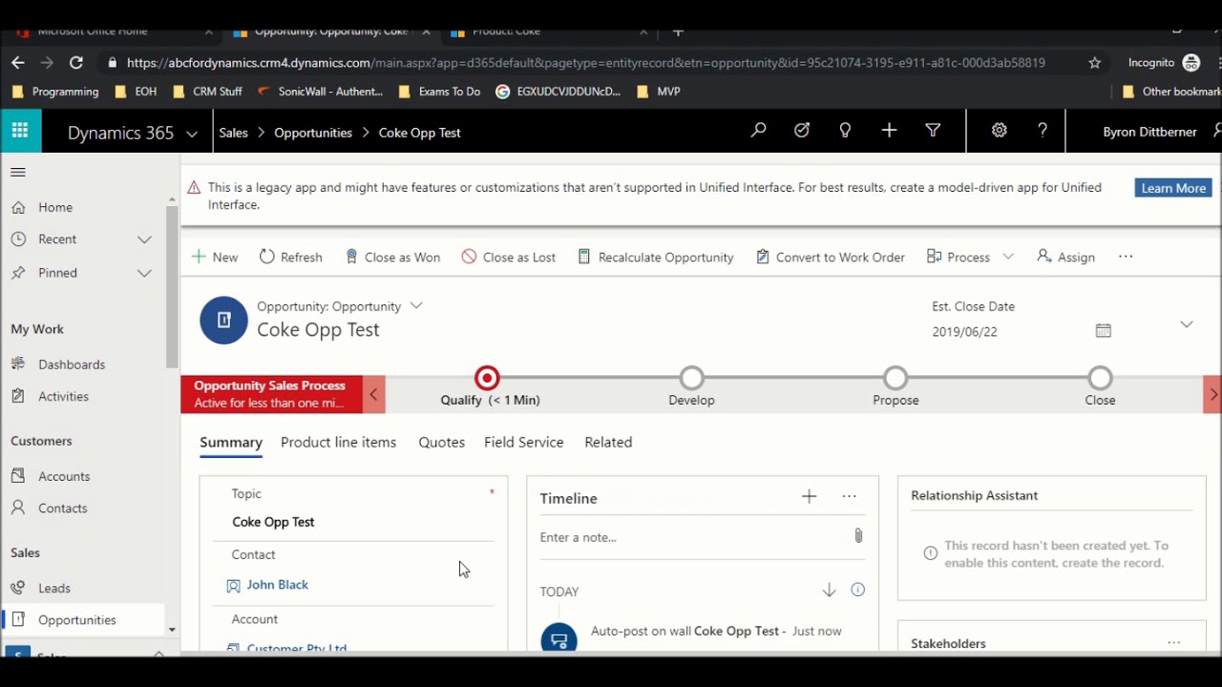Viewport: 1222px width, 687px height.
Task: Open the Est. Close Date calendar picker
Action: click(x=1104, y=330)
